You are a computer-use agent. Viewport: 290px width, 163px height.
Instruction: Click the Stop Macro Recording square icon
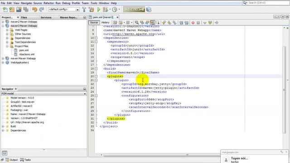(198, 23)
